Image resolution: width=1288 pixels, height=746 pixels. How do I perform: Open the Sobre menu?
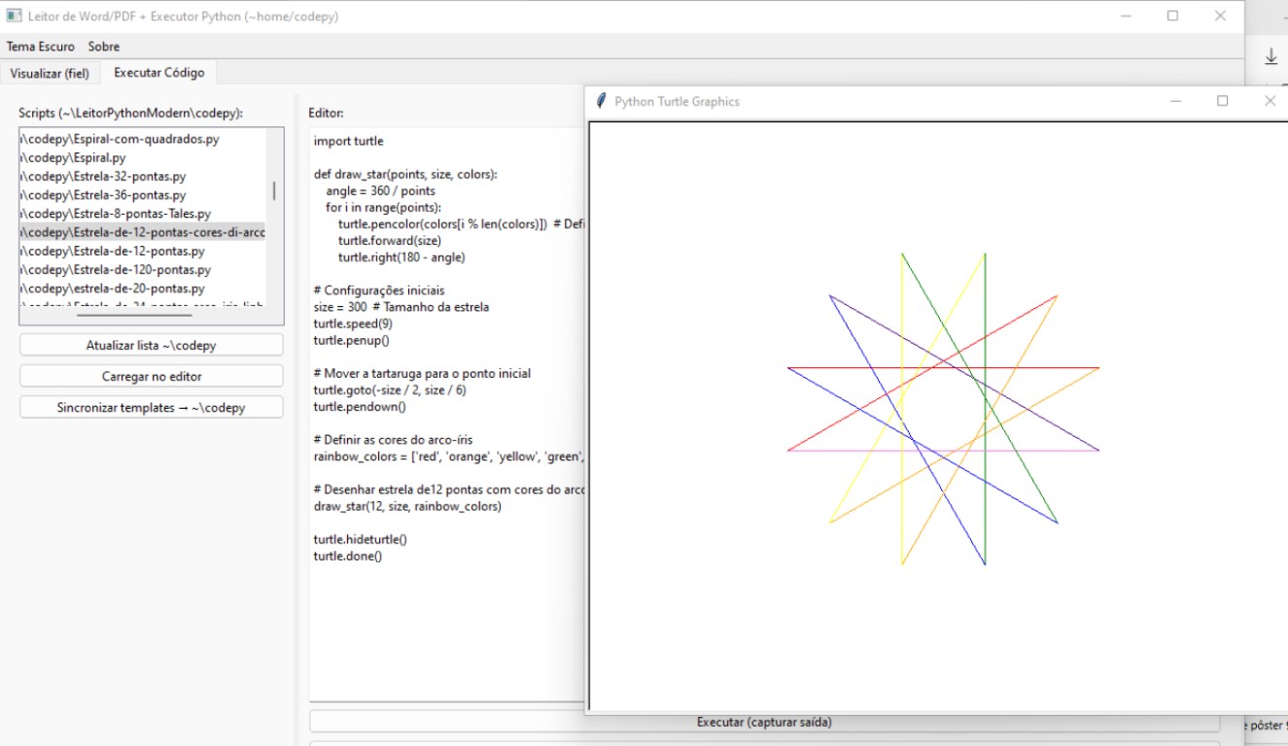[104, 47]
